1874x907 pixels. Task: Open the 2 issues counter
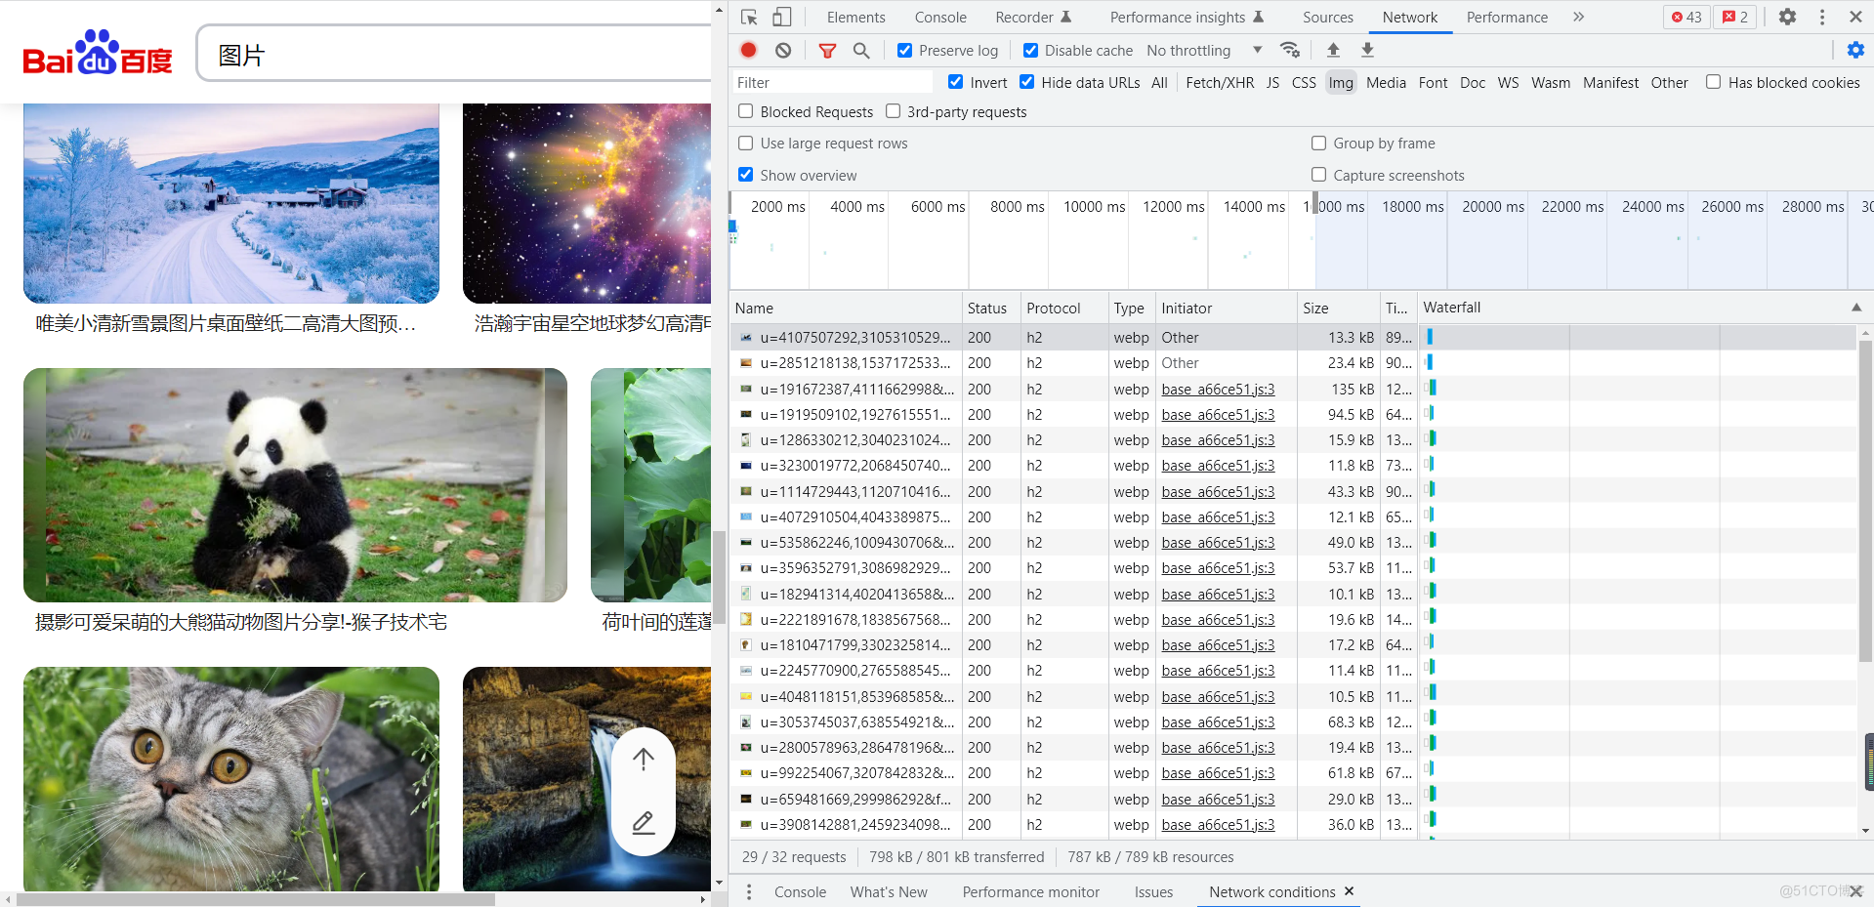tap(1735, 17)
